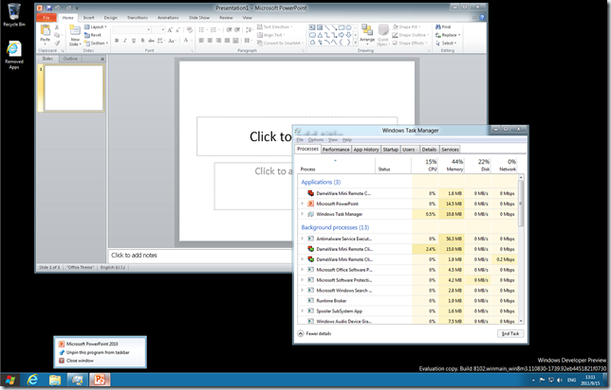
Task: Click the Paste icon in PowerPoint ribbon
Action: click(46, 31)
